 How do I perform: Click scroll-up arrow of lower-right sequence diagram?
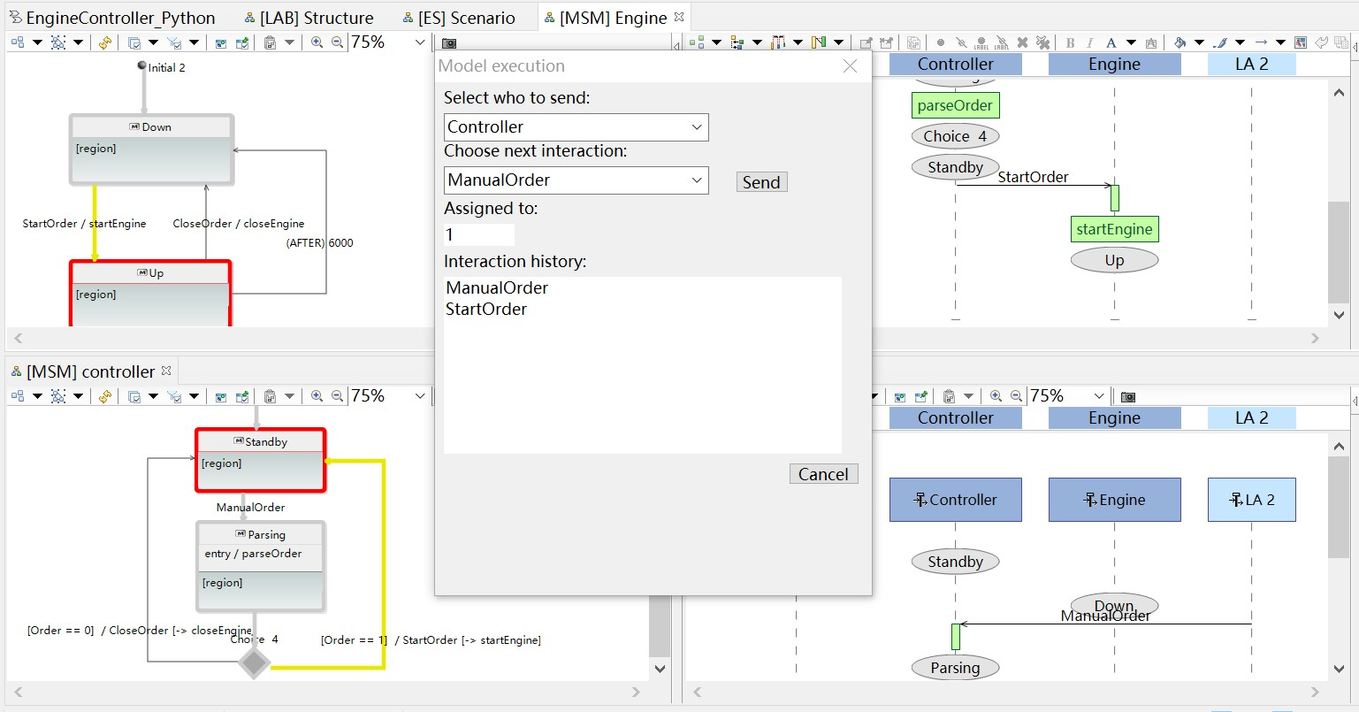(1339, 447)
